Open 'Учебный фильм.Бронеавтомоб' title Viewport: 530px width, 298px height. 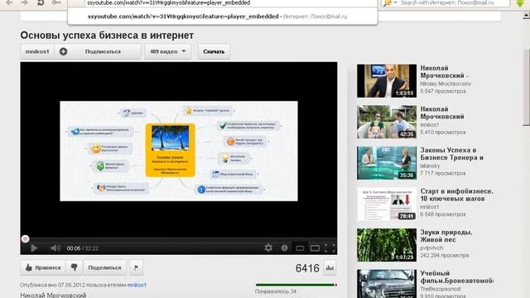tap(456, 276)
